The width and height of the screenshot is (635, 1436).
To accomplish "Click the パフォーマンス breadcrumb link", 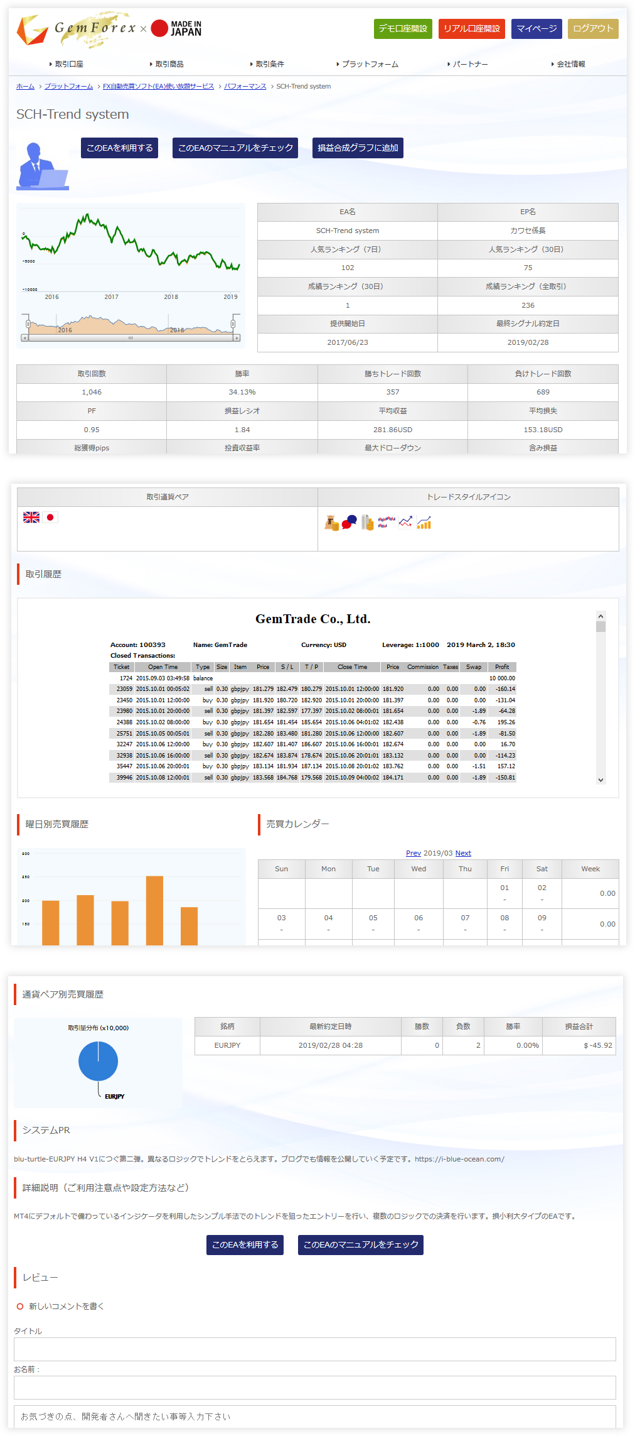I will tap(245, 86).
